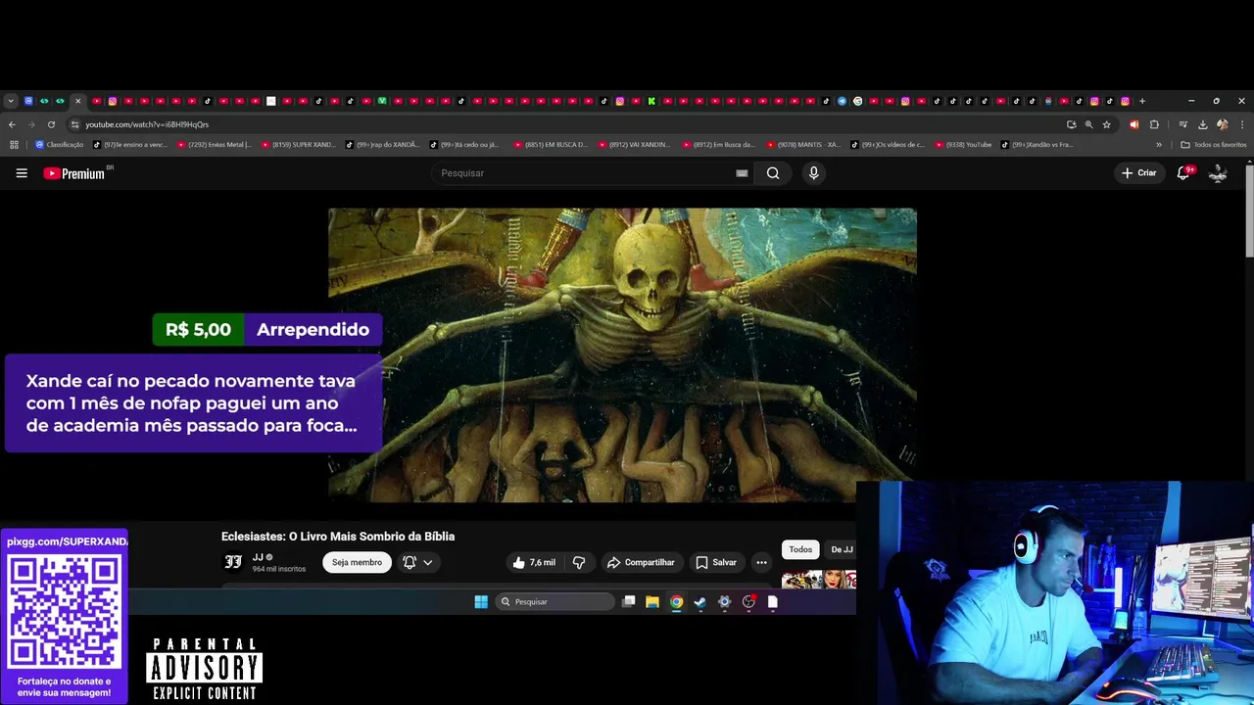The height and width of the screenshot is (705, 1254).
Task: Open the YouTube hamburger guide menu
Action: coord(22,173)
